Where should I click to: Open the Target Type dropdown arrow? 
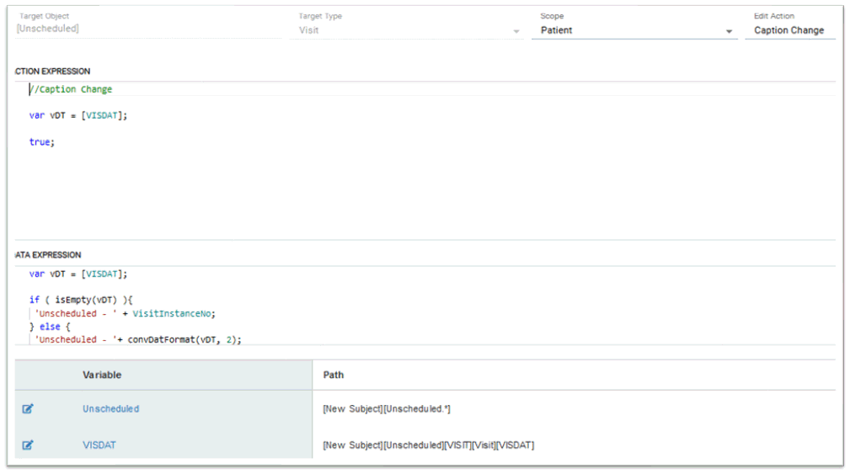coord(516,31)
